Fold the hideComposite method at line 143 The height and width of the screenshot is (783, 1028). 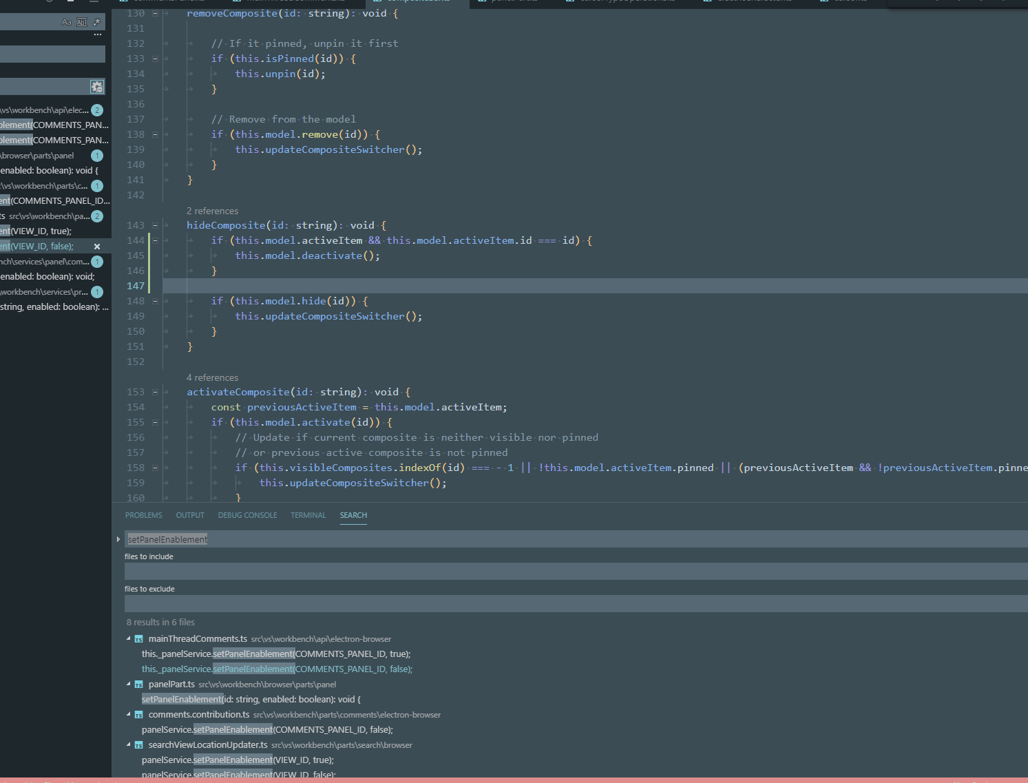coord(155,225)
